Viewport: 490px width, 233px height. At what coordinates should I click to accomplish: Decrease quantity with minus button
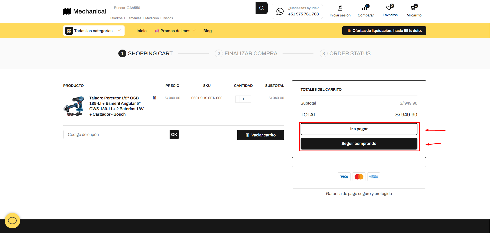(x=238, y=99)
